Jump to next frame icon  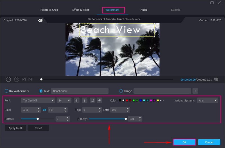click(30, 79)
